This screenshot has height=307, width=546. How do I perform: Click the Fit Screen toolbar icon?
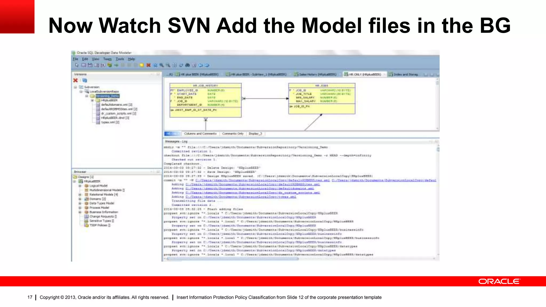point(174,65)
